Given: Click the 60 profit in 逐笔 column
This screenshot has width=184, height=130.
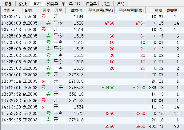Looking at the screenshot, I should 112,36.
